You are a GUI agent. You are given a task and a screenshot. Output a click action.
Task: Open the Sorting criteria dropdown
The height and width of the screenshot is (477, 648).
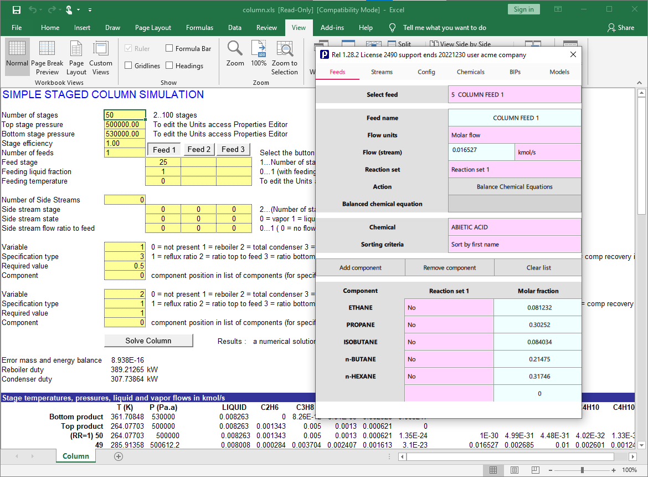pos(515,245)
